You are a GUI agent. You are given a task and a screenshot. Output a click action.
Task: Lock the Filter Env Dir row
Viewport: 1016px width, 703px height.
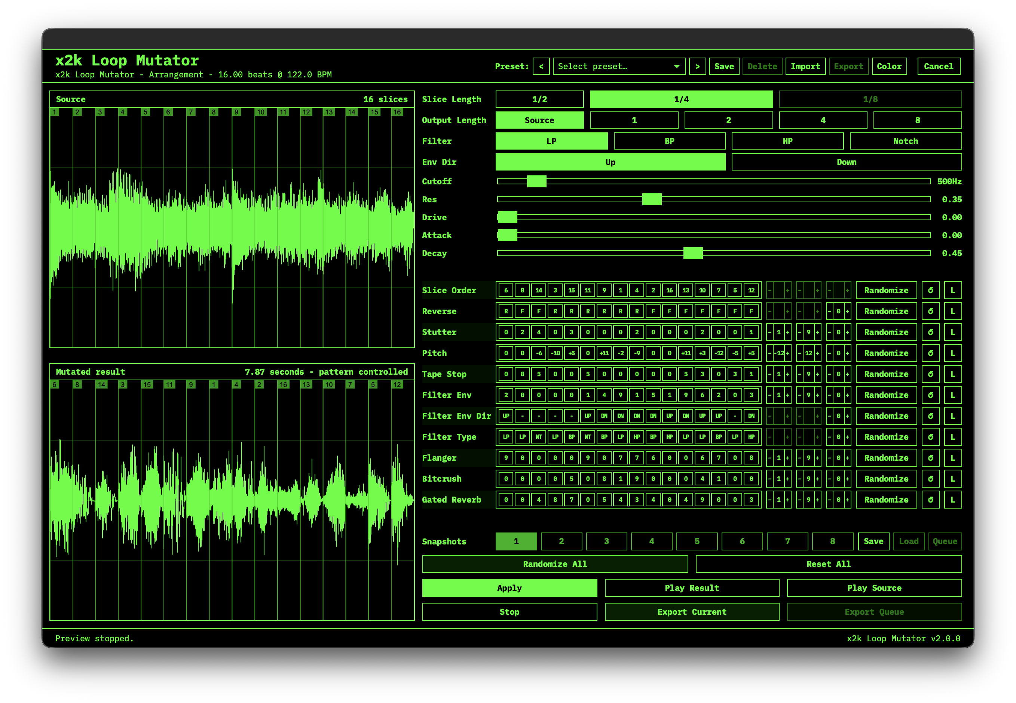tap(952, 416)
